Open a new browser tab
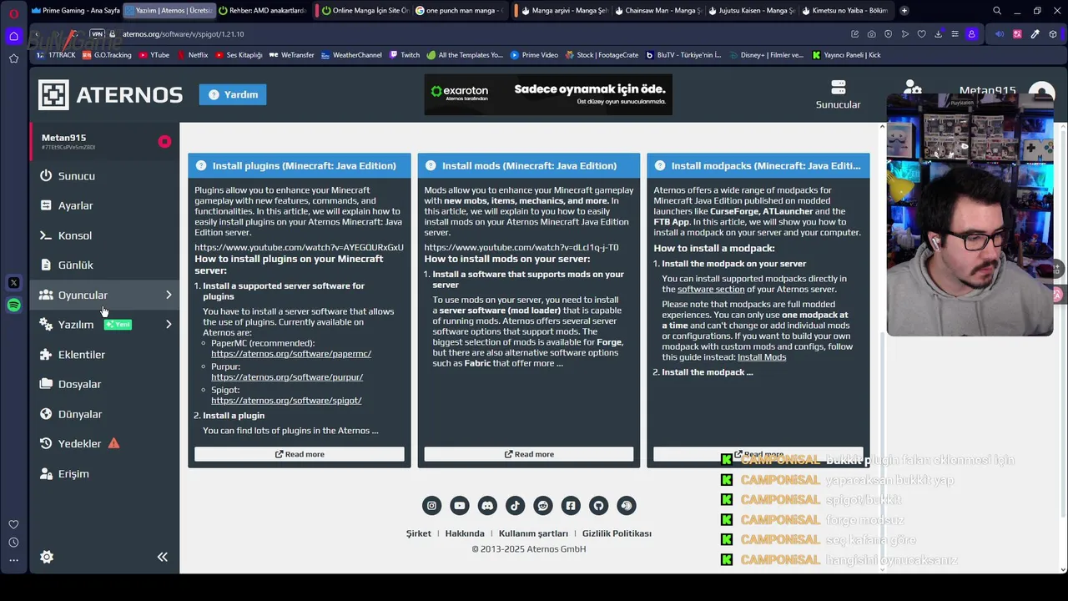The width and height of the screenshot is (1068, 601). [904, 11]
